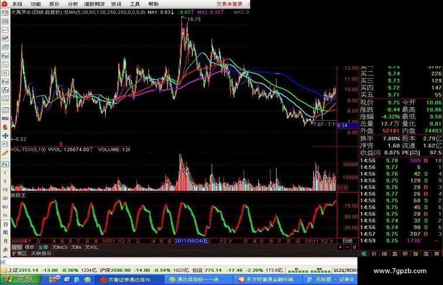Click the 0 reset button under 日线
The width and height of the screenshot is (443, 285).
(355, 247)
